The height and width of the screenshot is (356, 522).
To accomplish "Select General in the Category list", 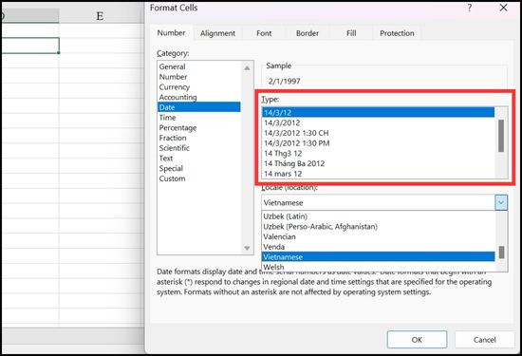I will coord(198,66).
